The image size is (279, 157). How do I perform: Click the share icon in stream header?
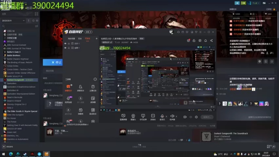point(211,40)
